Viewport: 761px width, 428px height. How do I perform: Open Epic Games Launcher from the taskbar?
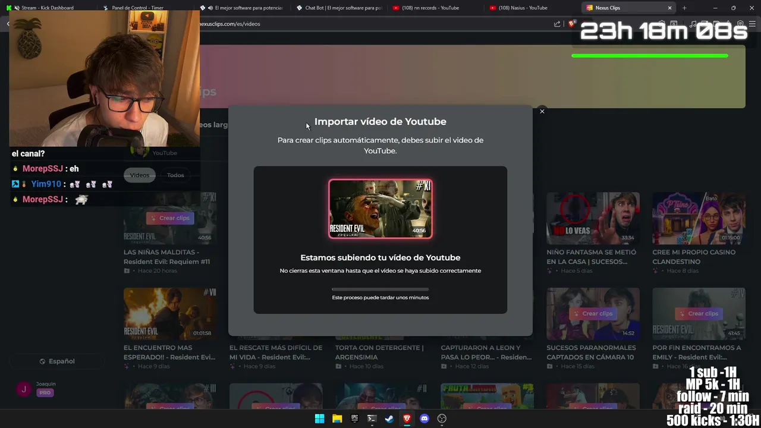[x=354, y=418]
